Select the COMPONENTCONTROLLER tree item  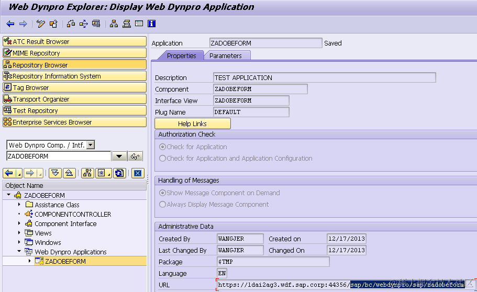[73, 215]
